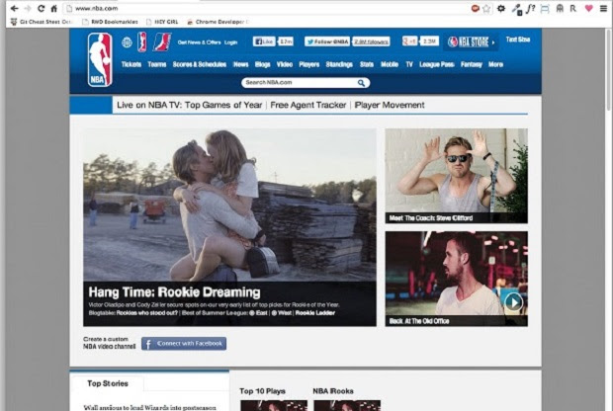This screenshot has height=411, width=613.
Task: Click the browser forward arrow
Action: [28, 8]
